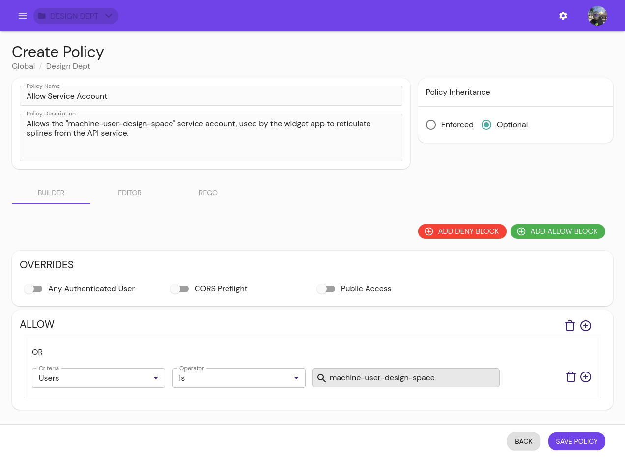Click the Policy Inheritance heading
625x458 pixels.
tap(458, 92)
